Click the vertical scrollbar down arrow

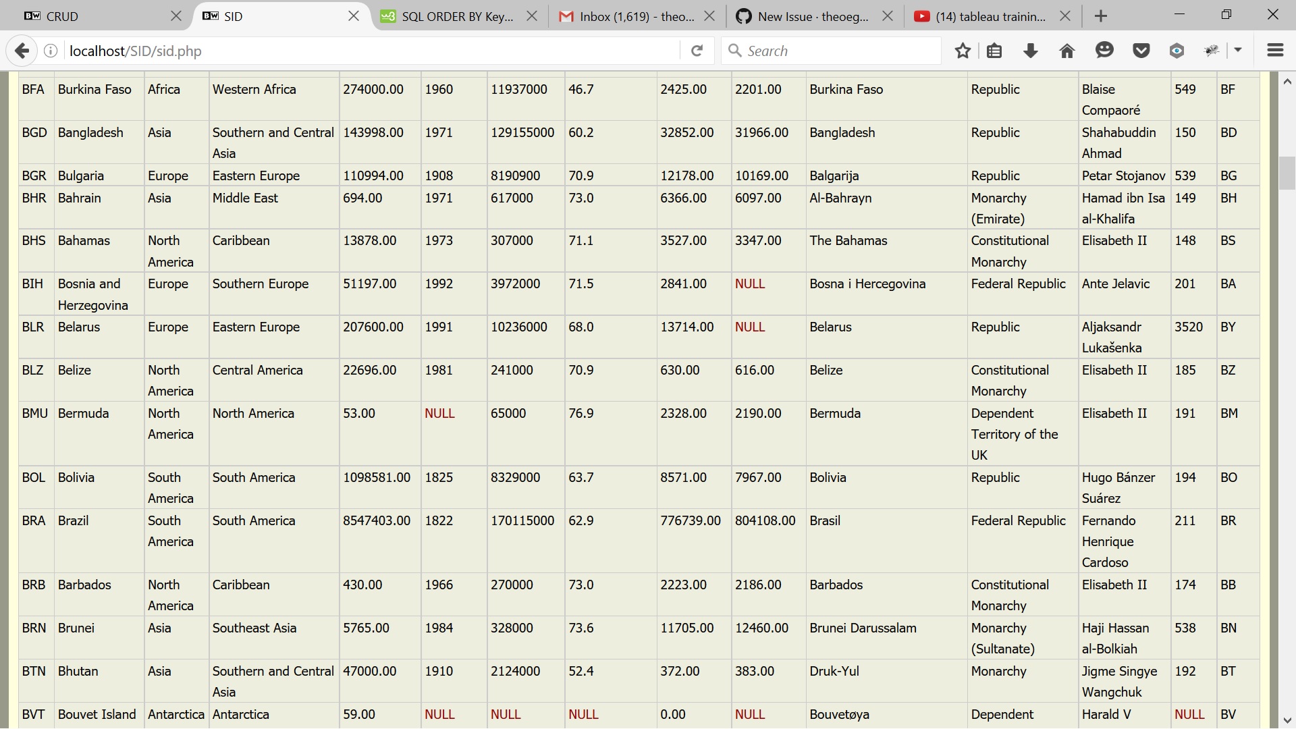tap(1287, 720)
